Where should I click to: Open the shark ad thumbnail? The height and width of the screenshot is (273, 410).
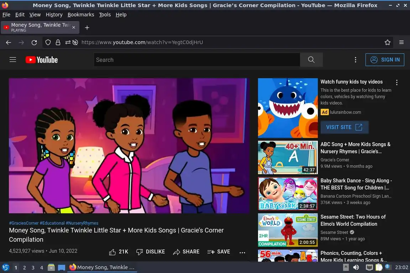[x=288, y=108]
